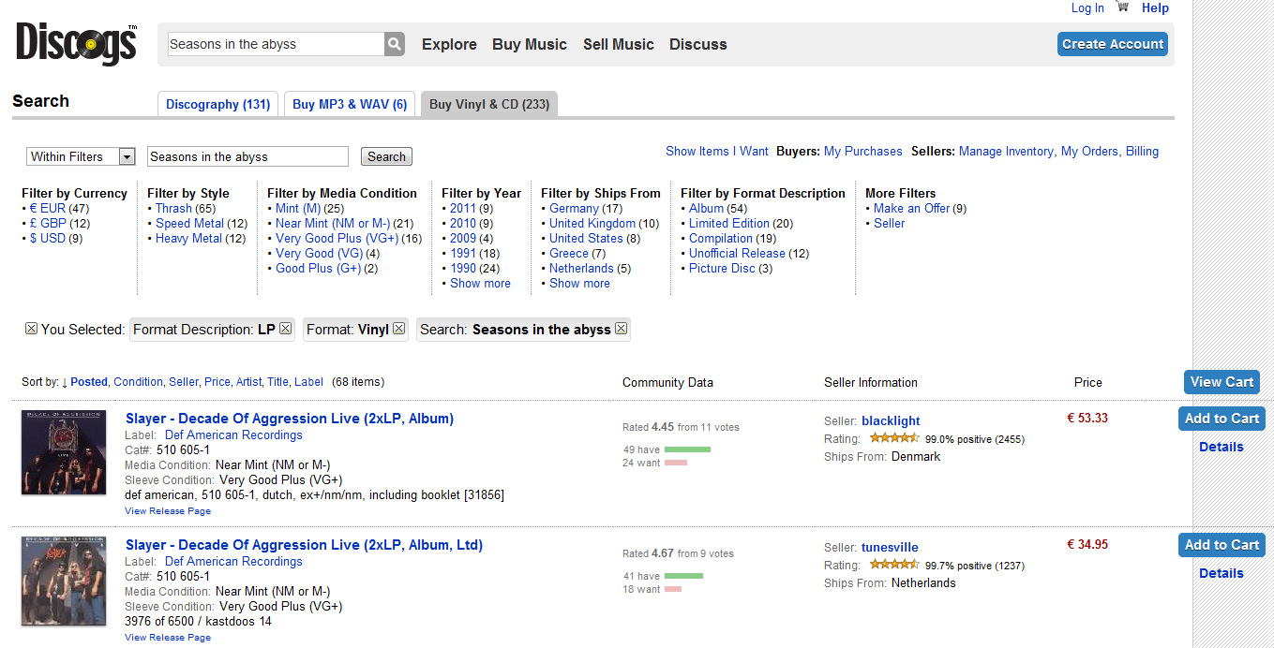This screenshot has width=1274, height=648.
Task: Filter currency by EUR
Action: [x=48, y=208]
